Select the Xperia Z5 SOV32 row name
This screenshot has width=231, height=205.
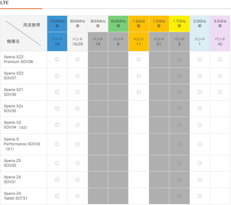[13, 163]
